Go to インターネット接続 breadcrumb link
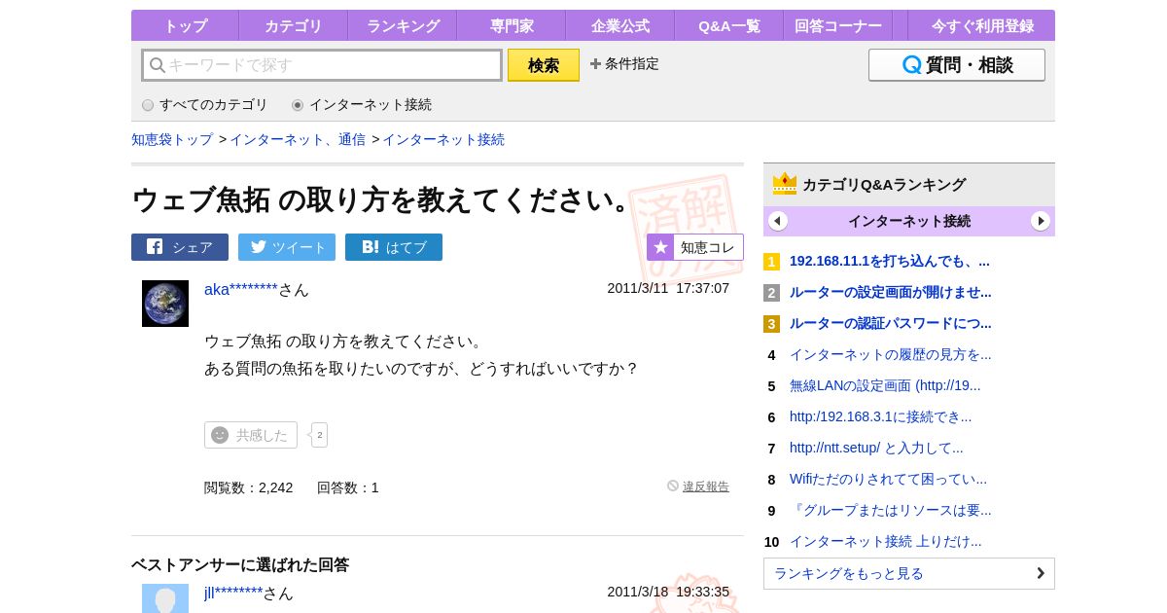Screen dimensions: 1167x613 pyautogui.click(x=443, y=139)
